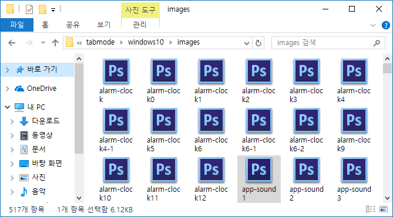The height and width of the screenshot is (217, 393).
Task: Open 다운로드 in navigation pane
Action: (x=46, y=121)
